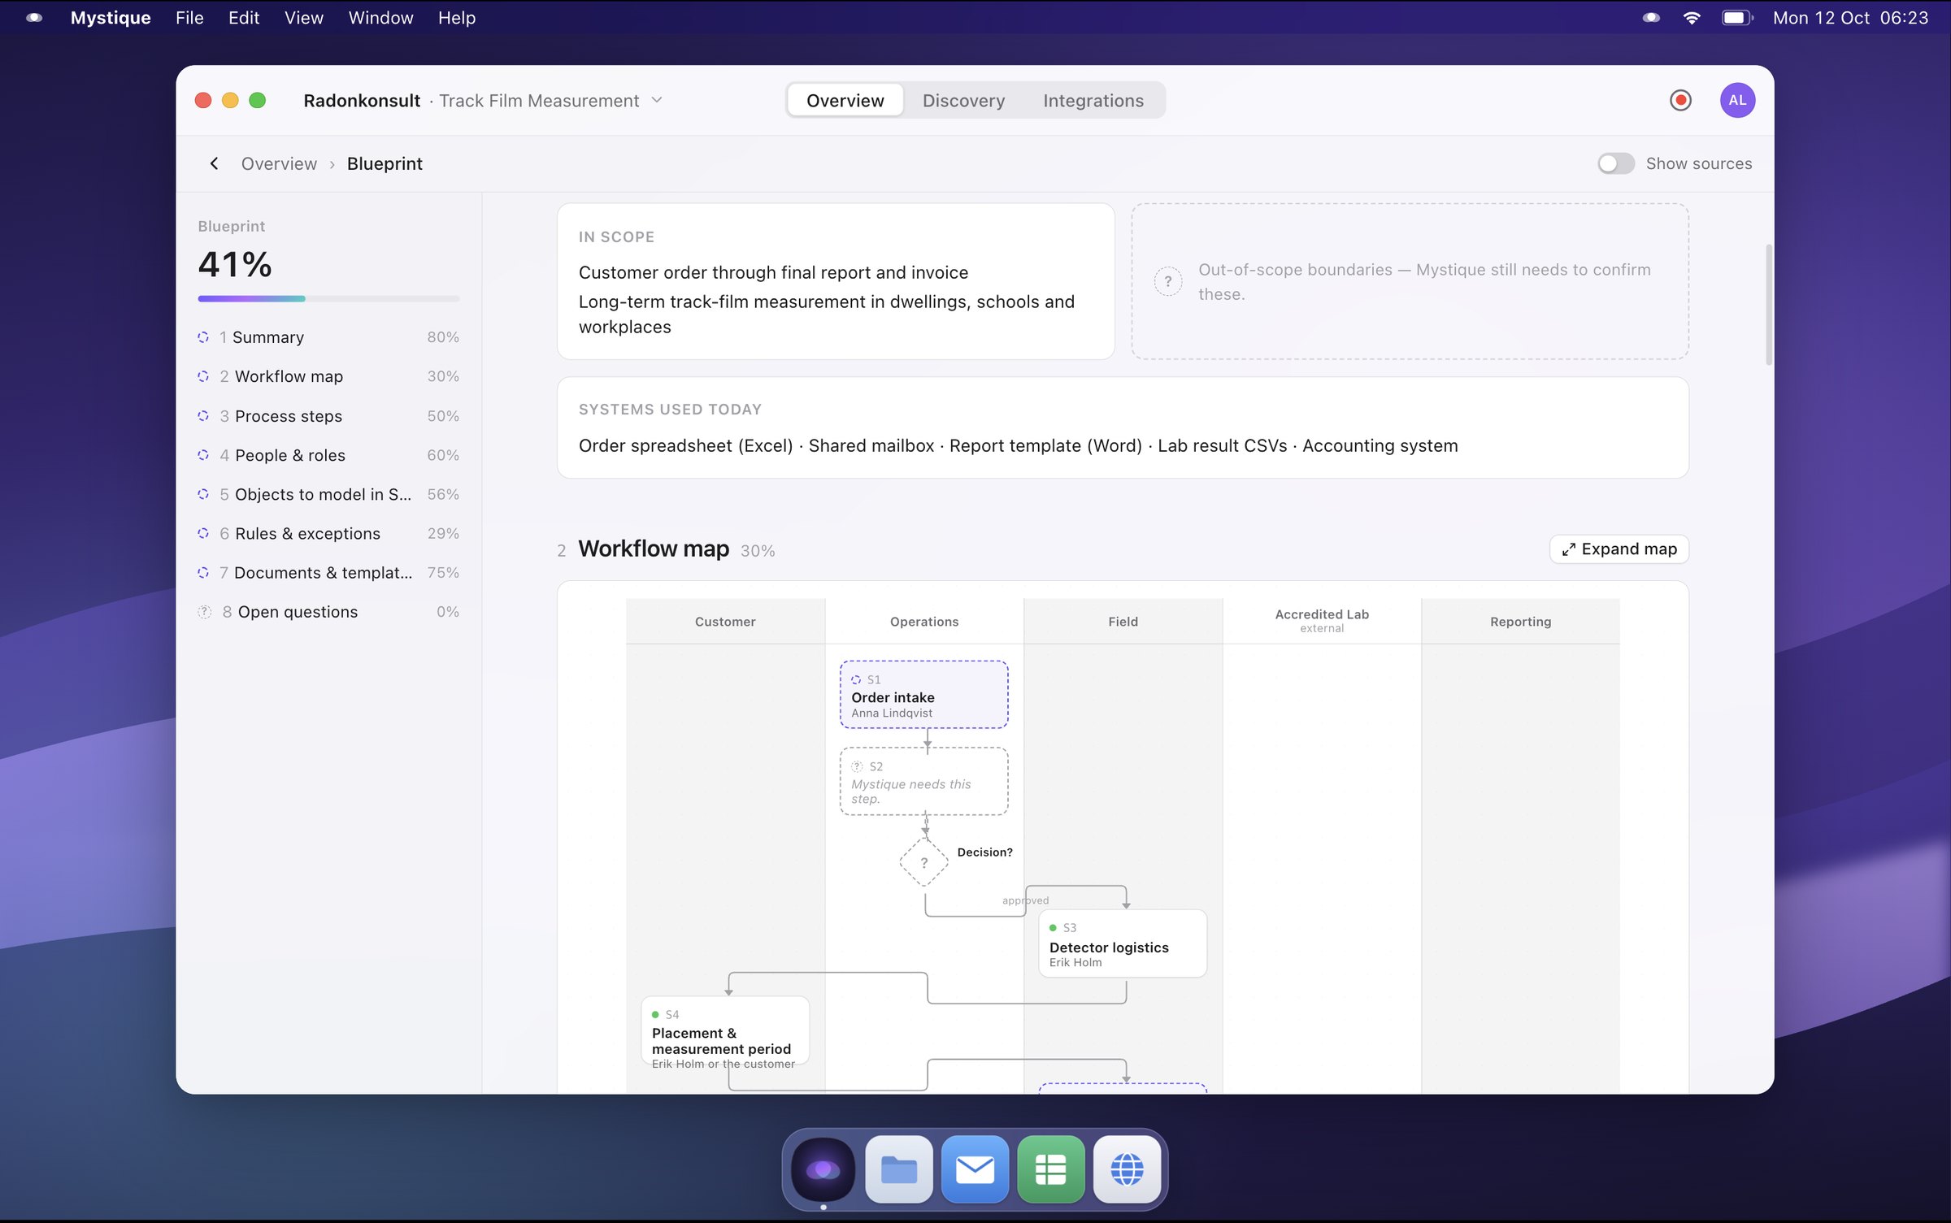The width and height of the screenshot is (1951, 1223).
Task: Click the question mark icon on out-of-scope card
Action: point(1167,282)
